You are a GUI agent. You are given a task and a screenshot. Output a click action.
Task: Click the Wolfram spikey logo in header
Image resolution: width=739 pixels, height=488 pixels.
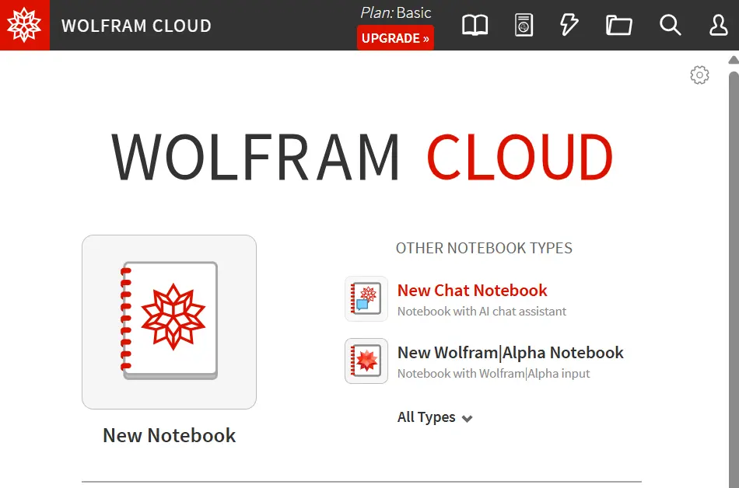click(24, 25)
